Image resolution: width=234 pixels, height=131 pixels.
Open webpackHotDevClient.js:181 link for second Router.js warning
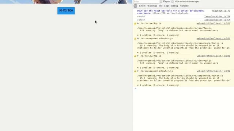[213, 71]
